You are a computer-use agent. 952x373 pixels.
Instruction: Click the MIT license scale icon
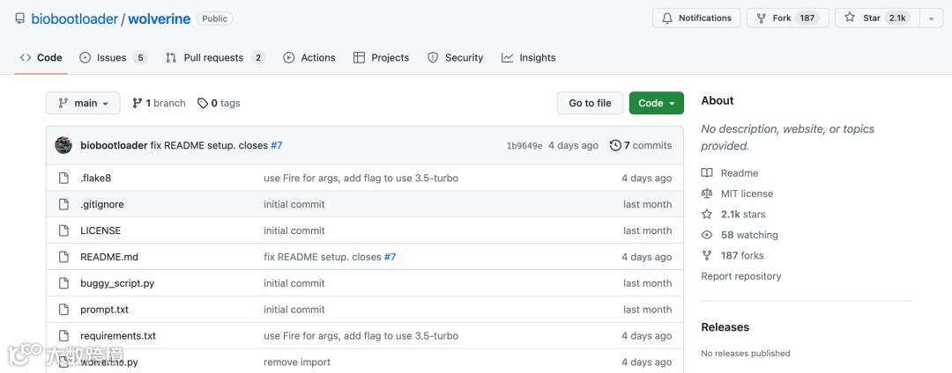pyautogui.click(x=707, y=194)
